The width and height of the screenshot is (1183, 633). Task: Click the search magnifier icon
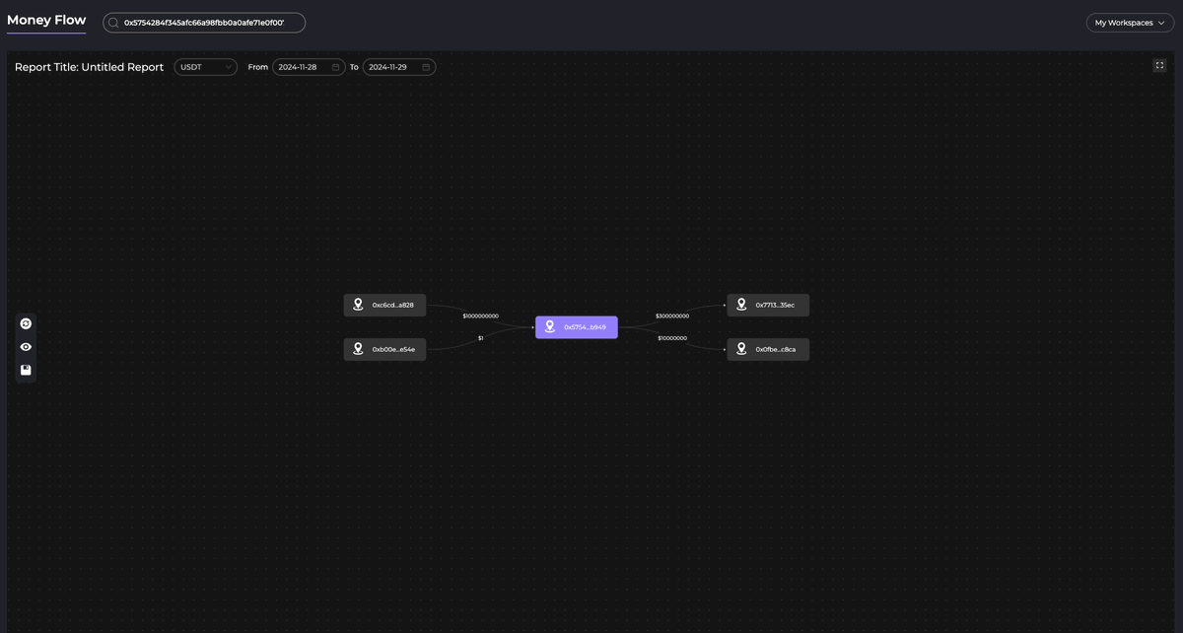point(114,23)
